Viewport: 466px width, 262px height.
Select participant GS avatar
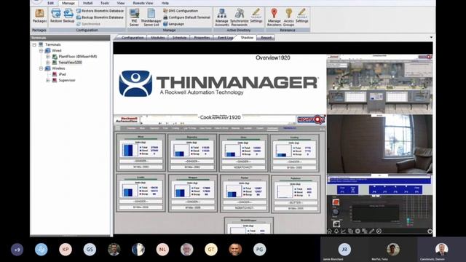pyautogui.click(x=90, y=250)
